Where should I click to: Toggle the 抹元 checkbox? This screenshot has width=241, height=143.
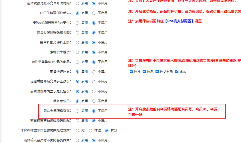177,71
